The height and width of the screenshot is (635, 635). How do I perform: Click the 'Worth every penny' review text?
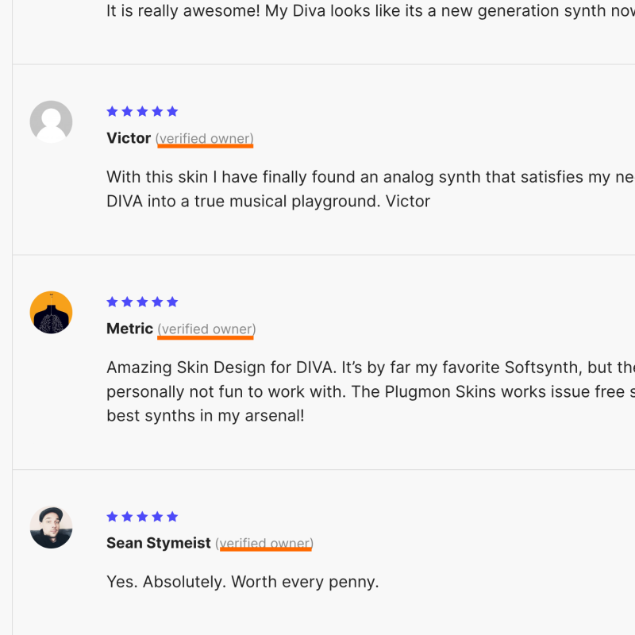243,582
